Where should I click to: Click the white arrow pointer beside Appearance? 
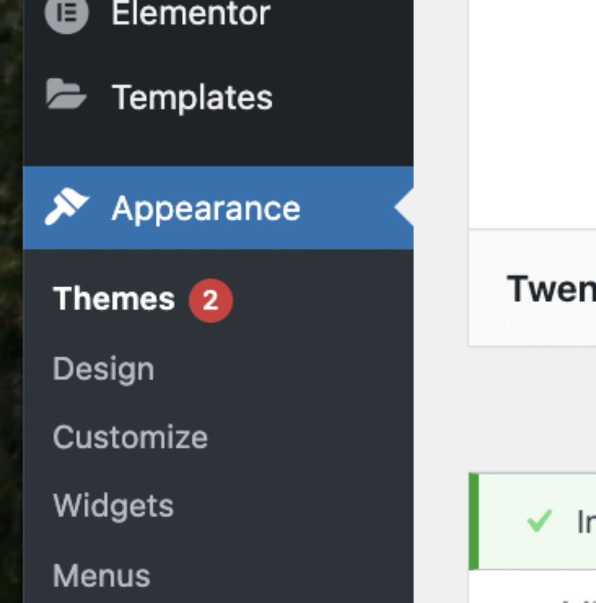(x=404, y=208)
